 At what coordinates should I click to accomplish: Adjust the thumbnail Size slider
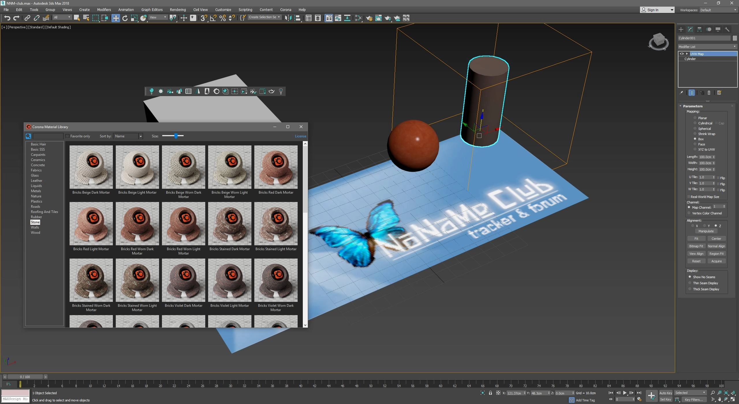coord(176,136)
